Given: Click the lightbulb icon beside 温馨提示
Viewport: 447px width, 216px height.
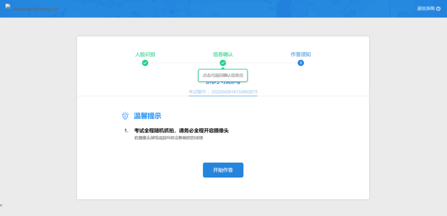Looking at the screenshot, I should pos(125,116).
